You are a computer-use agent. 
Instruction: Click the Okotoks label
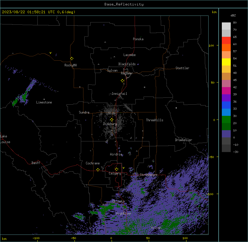(119, 201)
